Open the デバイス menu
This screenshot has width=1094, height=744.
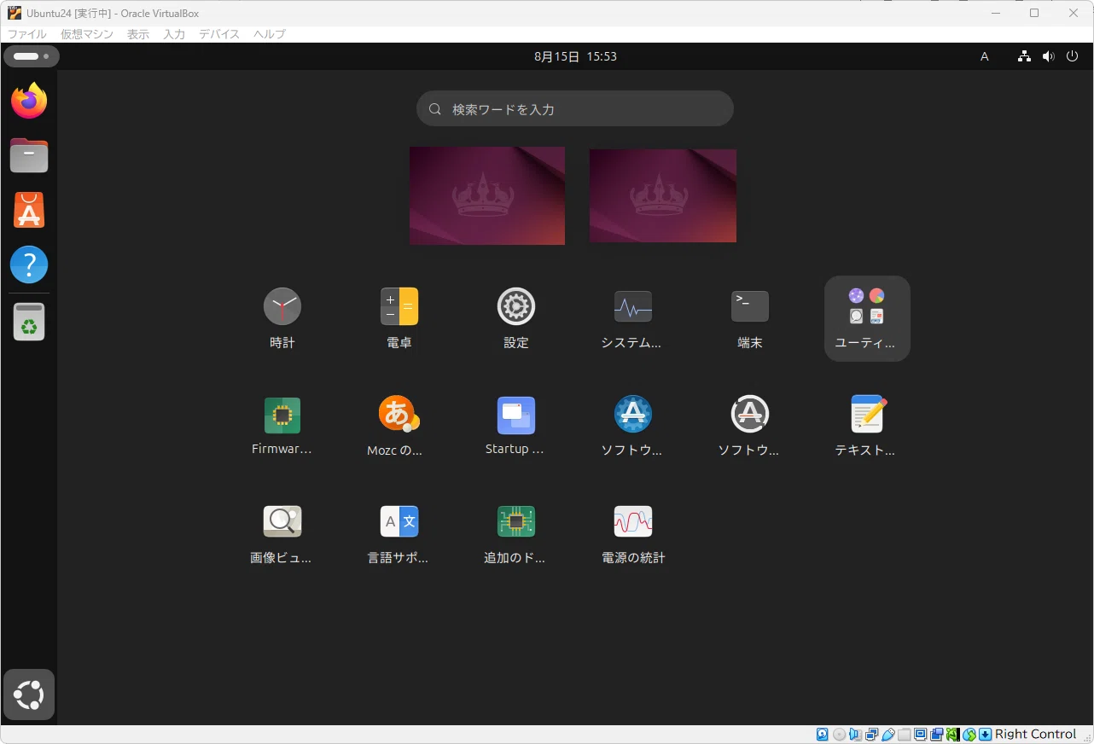tap(219, 34)
